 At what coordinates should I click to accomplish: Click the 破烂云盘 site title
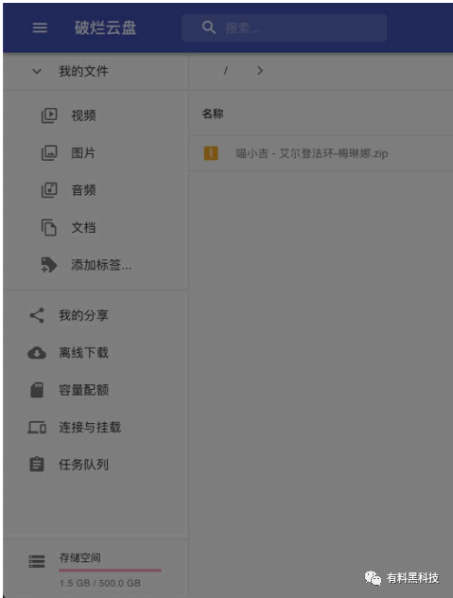(105, 27)
